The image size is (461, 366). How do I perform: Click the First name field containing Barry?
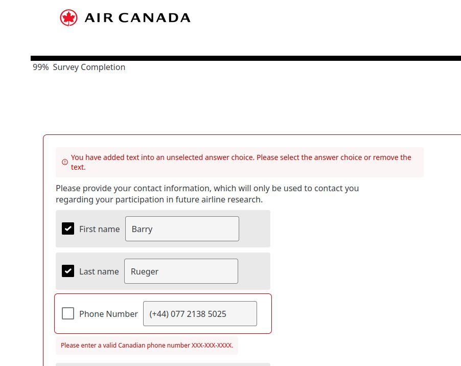(x=182, y=229)
